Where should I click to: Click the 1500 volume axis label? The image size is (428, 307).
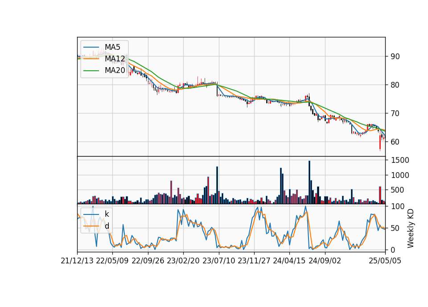tap(400, 160)
